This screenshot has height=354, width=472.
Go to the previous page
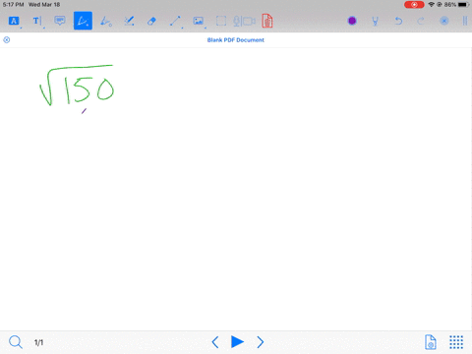[x=215, y=342]
